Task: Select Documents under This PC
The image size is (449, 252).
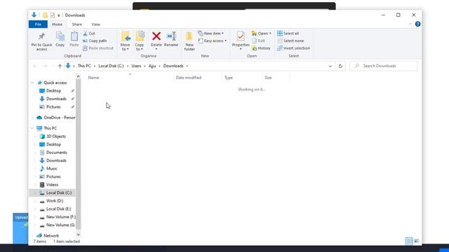Action: point(56,153)
